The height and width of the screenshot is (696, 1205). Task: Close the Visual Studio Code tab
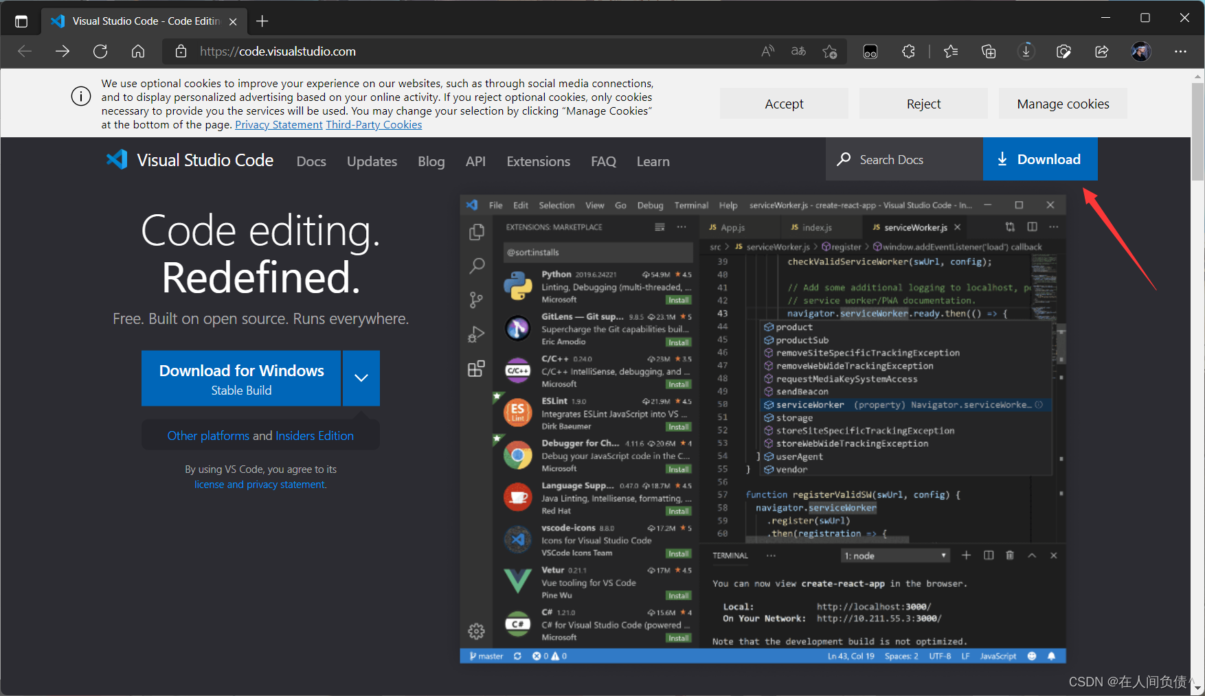(x=233, y=21)
